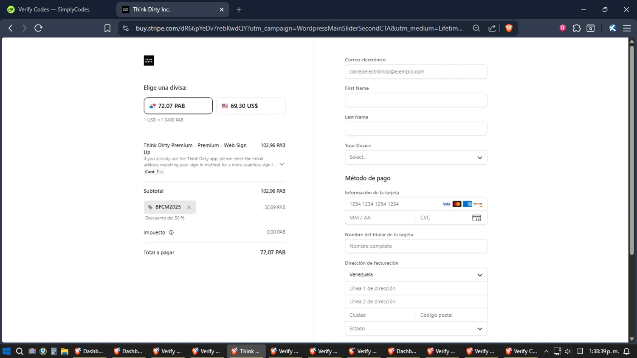Click the Brave Shields lion icon

pos(509,28)
